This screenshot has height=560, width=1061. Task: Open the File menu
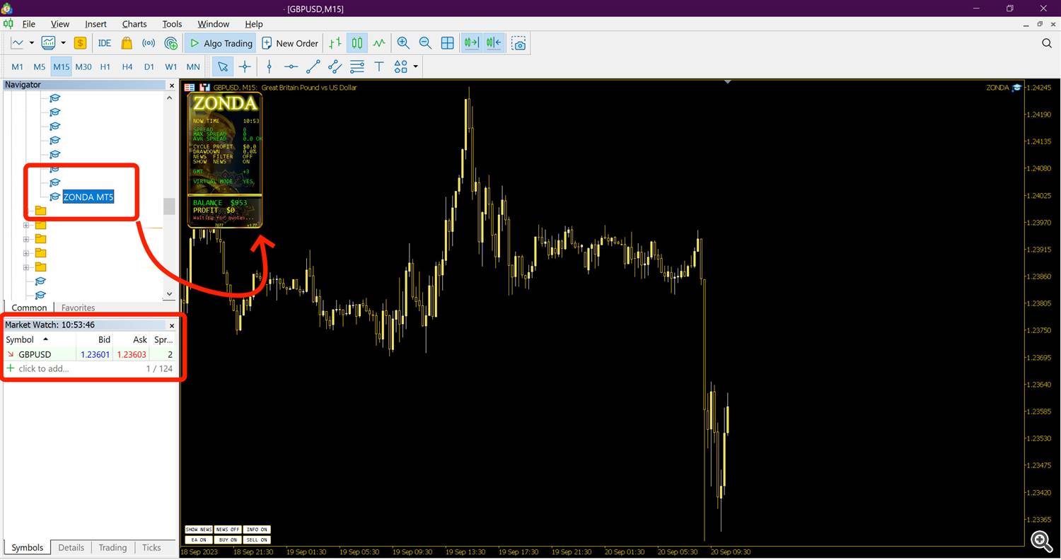coord(29,23)
